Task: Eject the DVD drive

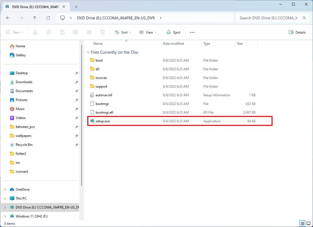Action: coord(173,32)
